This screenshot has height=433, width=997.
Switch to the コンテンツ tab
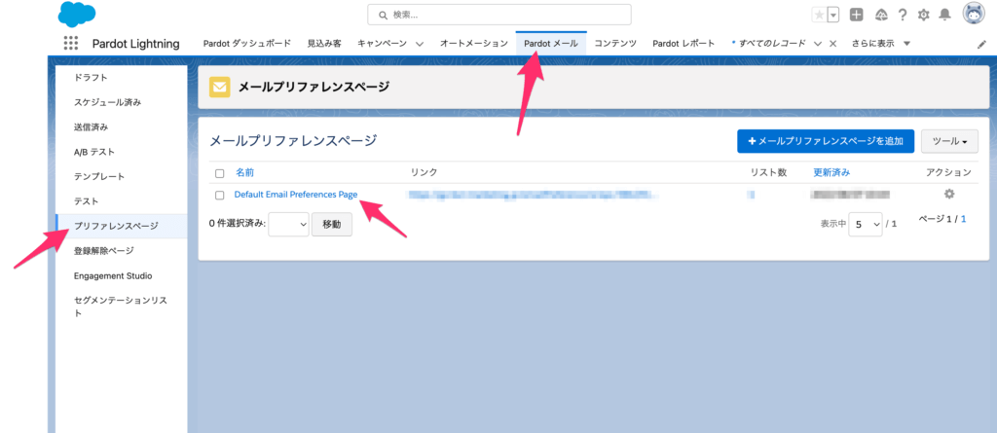point(615,43)
